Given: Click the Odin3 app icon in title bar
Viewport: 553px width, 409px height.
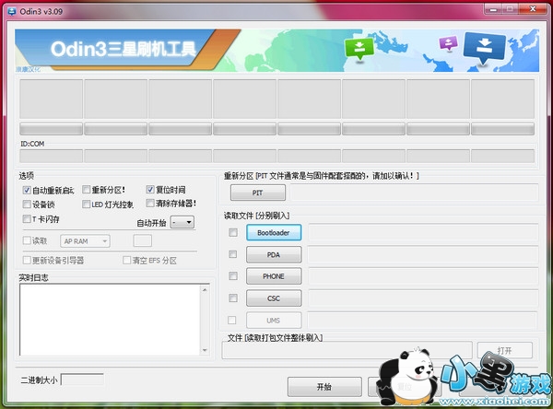Looking at the screenshot, I should (12, 11).
